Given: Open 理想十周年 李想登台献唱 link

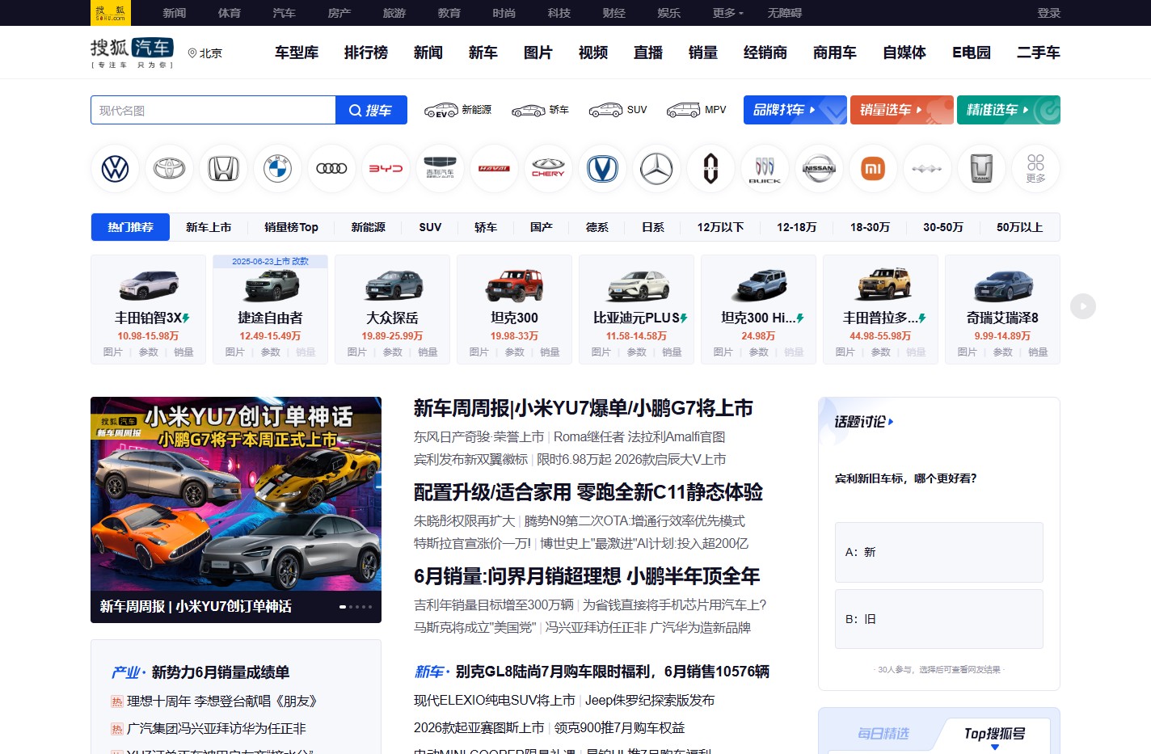Looking at the screenshot, I should point(222,701).
